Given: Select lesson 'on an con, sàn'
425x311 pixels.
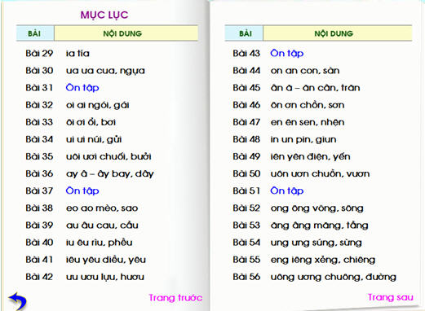Looking at the screenshot, I should [x=305, y=71].
